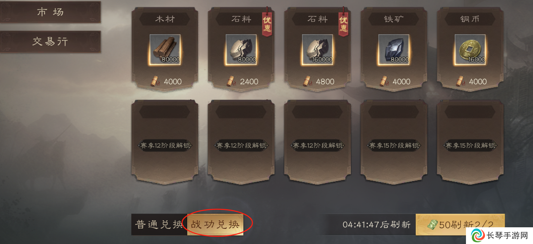533x244 pixels.
Task: Pick the copper coin 16000 icon
Action: coord(470,49)
